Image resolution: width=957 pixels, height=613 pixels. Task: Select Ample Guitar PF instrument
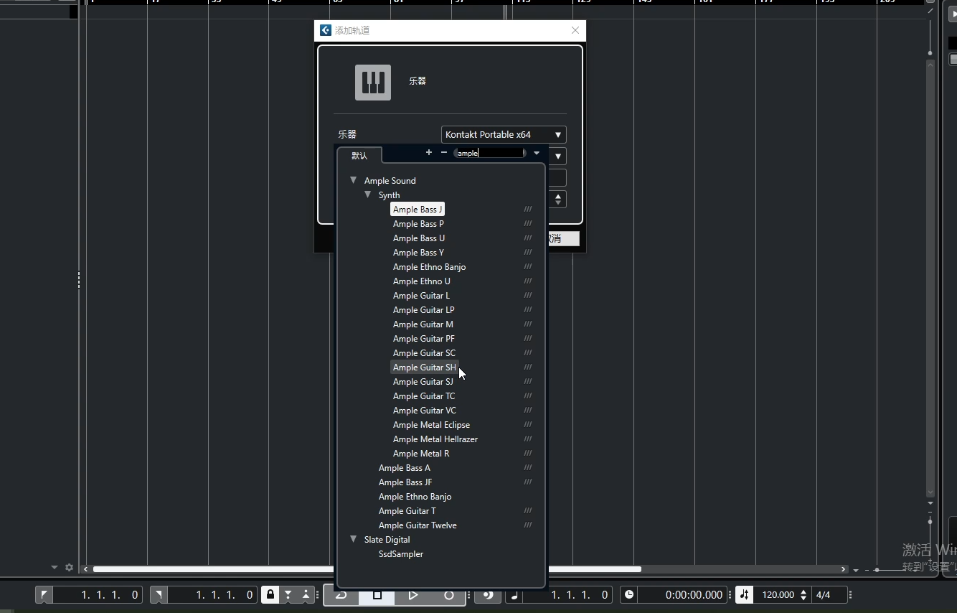coord(423,338)
